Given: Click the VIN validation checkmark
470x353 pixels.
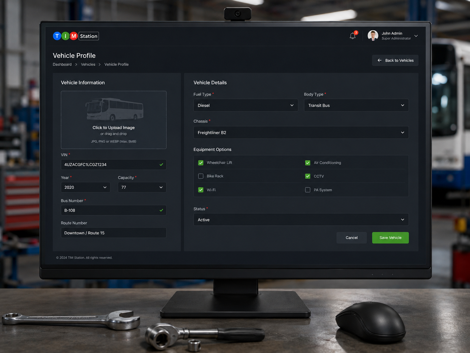Looking at the screenshot, I should [161, 165].
